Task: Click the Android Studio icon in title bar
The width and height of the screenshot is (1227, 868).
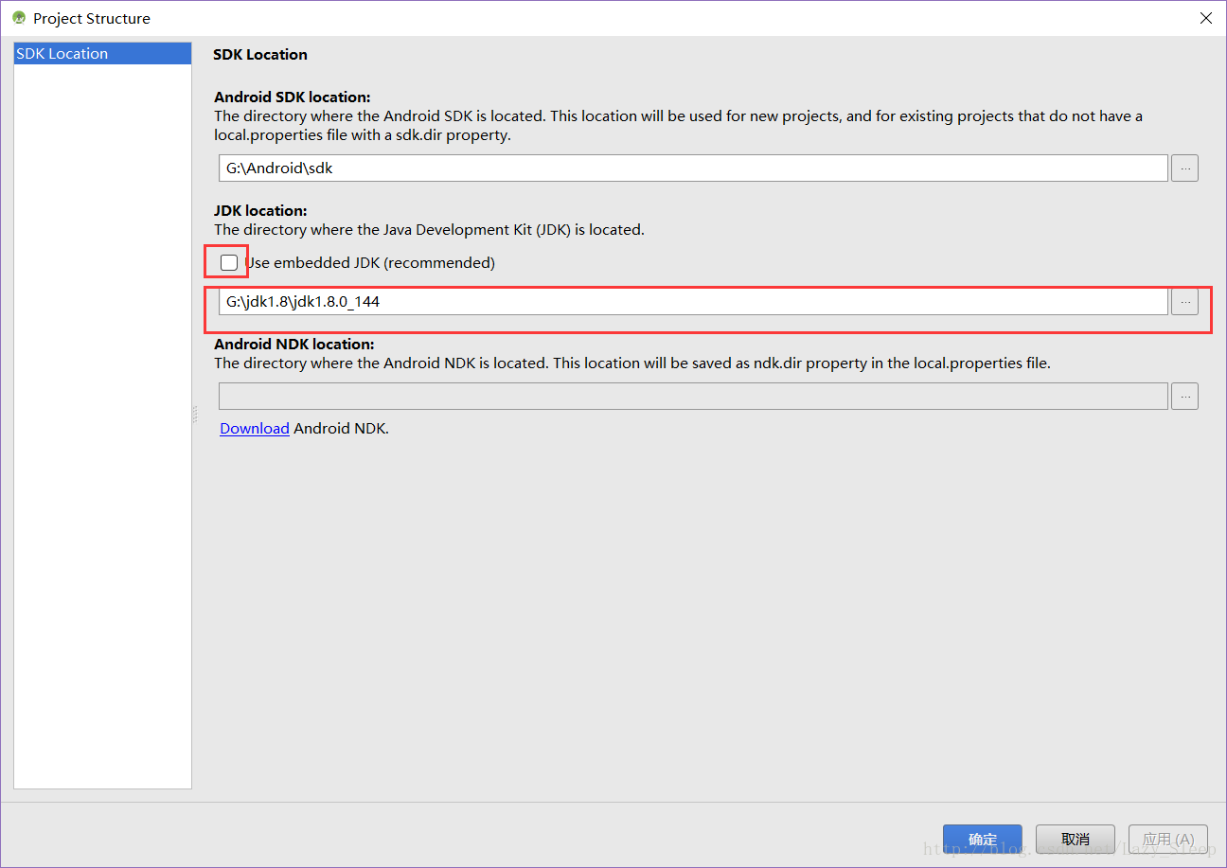Action: point(19,18)
